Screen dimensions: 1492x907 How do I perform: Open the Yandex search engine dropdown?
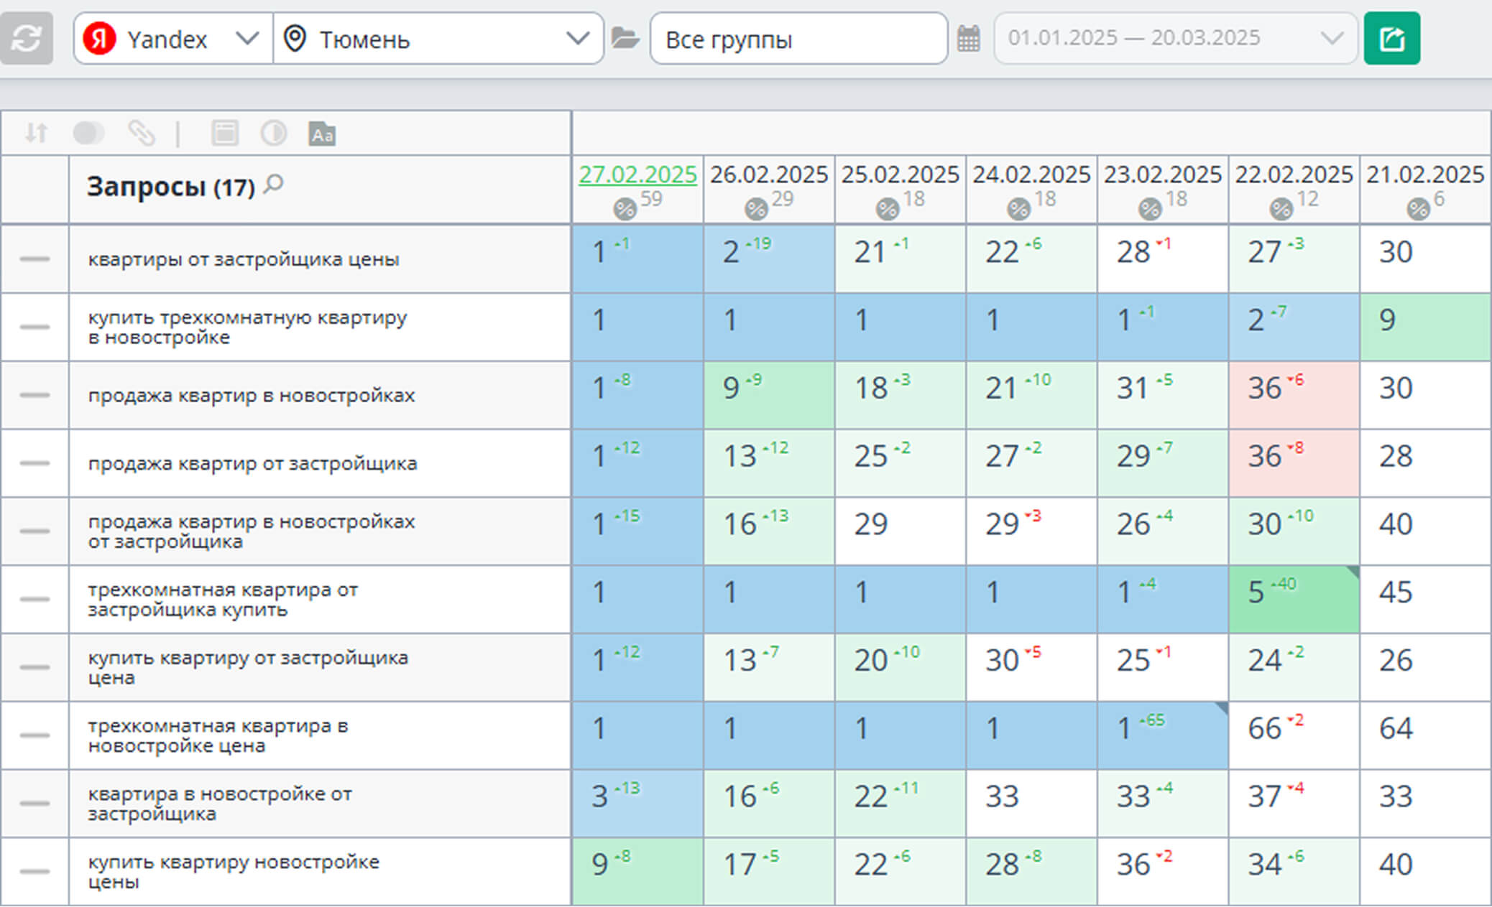(x=173, y=38)
